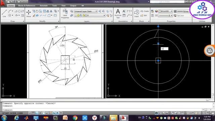Select the Fillet tool in Modify panel
The width and height of the screenshot is (215, 121).
pyautogui.click(x=49, y=15)
